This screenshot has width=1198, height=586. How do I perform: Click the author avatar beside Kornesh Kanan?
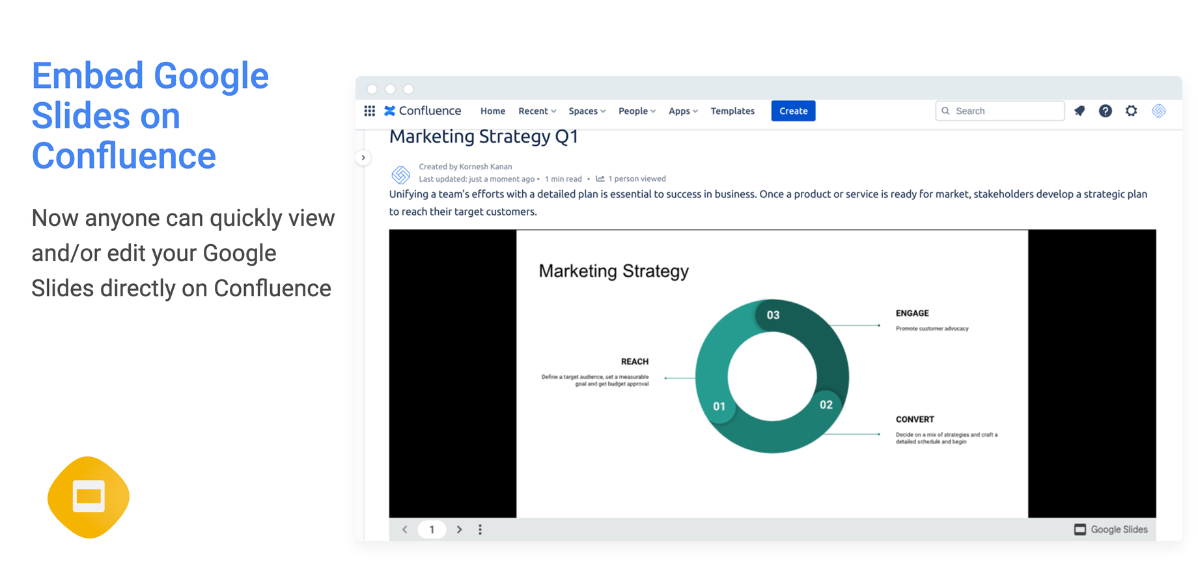[400, 174]
